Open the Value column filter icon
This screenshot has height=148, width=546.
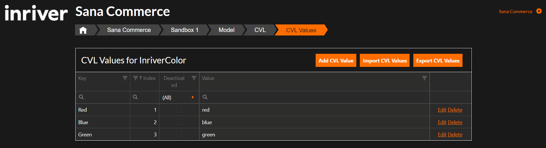point(424,78)
